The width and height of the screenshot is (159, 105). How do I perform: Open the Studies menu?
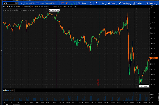(138, 3)
